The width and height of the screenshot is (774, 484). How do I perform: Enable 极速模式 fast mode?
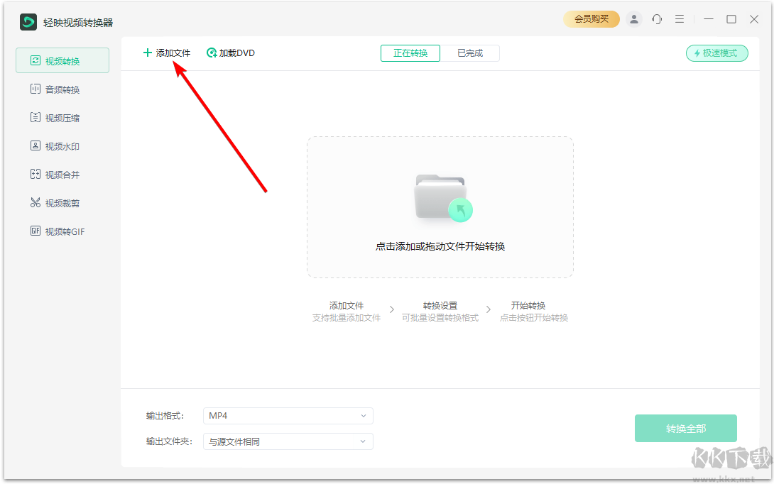[x=716, y=53]
